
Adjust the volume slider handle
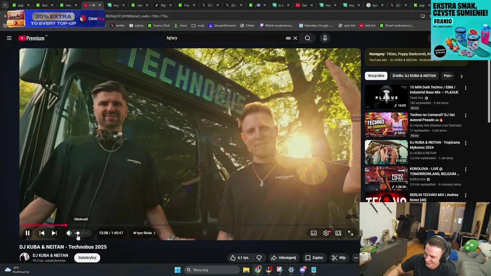point(77,233)
